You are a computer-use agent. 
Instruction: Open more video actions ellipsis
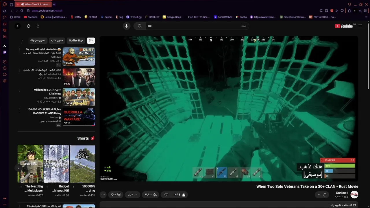[x=103, y=195]
